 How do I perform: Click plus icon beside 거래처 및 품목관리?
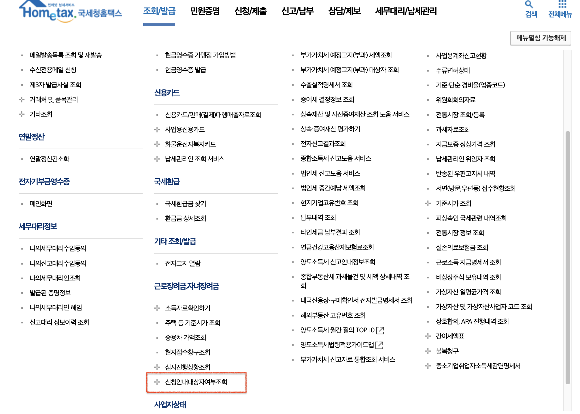point(22,100)
